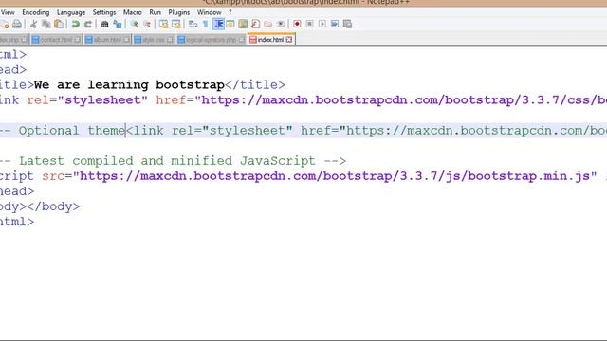Play back the recorded macro
This screenshot has width=607, height=341.
[322, 24]
